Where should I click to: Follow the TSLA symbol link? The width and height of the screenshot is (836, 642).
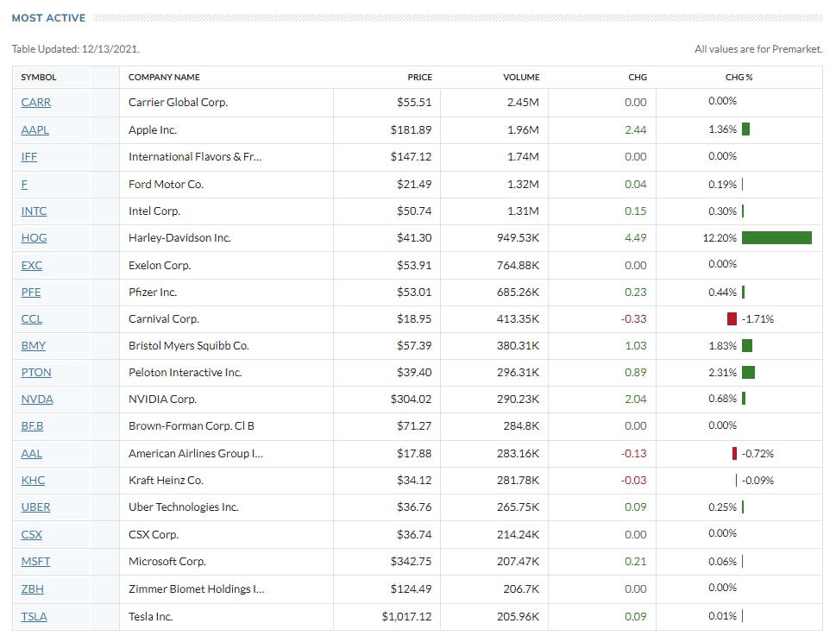coord(34,617)
